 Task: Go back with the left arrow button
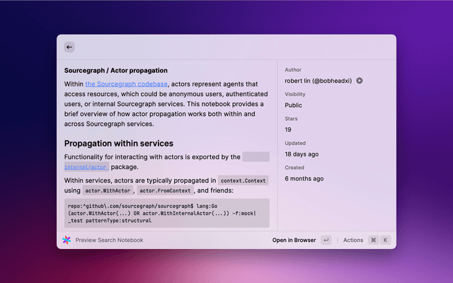tap(69, 47)
